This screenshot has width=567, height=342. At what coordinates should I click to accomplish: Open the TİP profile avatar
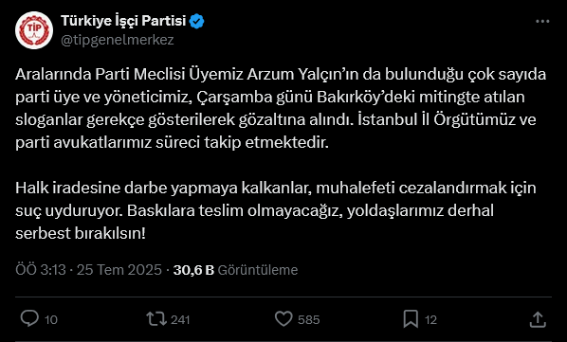(x=34, y=30)
